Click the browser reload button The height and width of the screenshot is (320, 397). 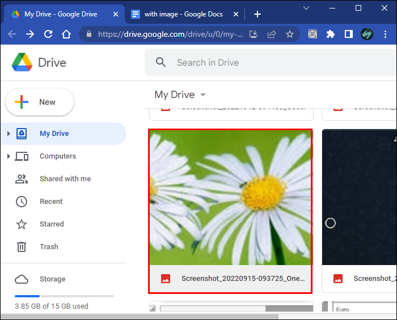(48, 34)
